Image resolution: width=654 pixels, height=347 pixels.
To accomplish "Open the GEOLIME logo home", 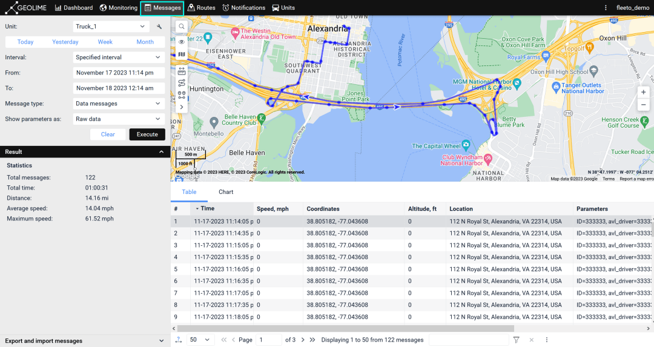I will pos(26,7).
